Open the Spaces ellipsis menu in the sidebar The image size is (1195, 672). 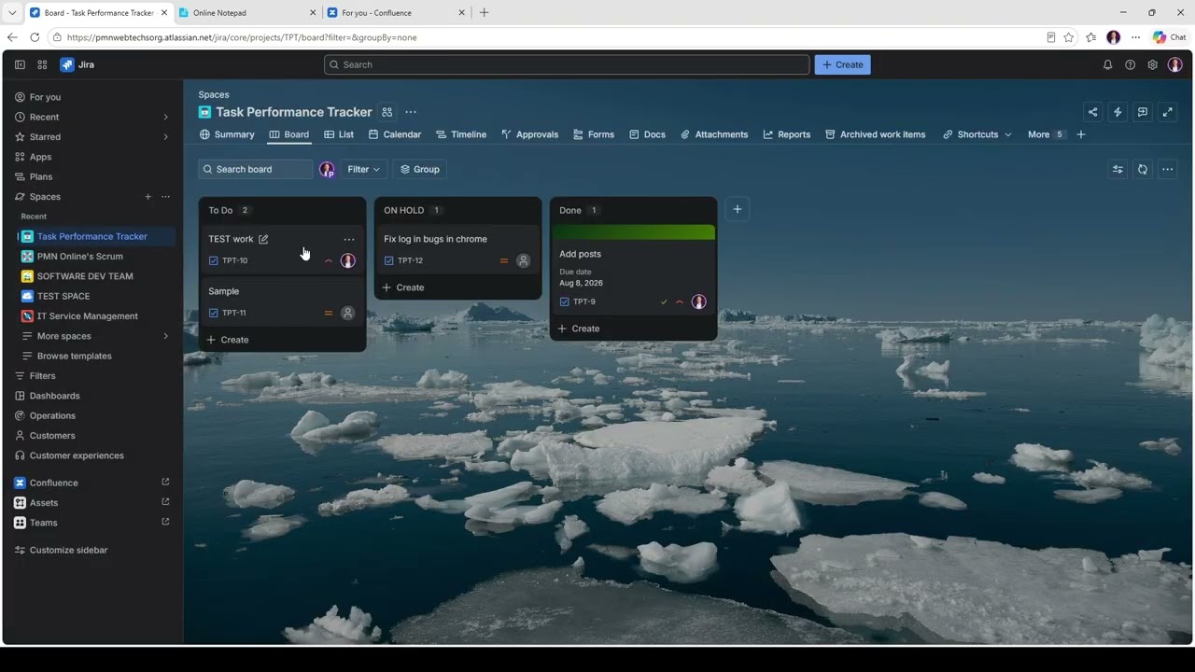165,196
